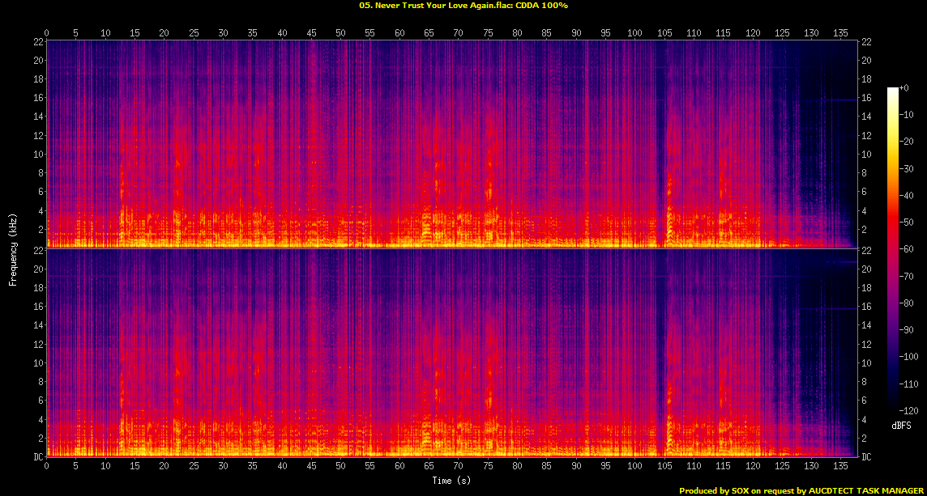The width and height of the screenshot is (927, 496).
Task: Click the 4 kHz label on the lower-left frequency axis
Action: (x=39, y=419)
